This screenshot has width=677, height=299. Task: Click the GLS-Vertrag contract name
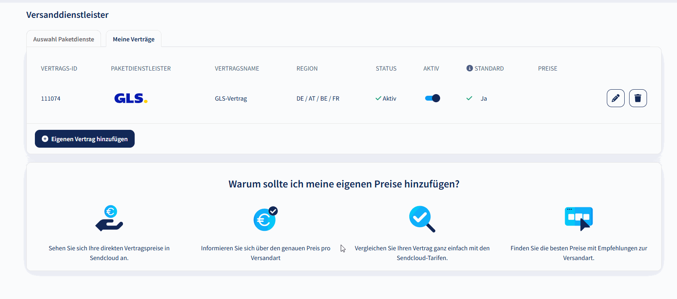[231, 99]
